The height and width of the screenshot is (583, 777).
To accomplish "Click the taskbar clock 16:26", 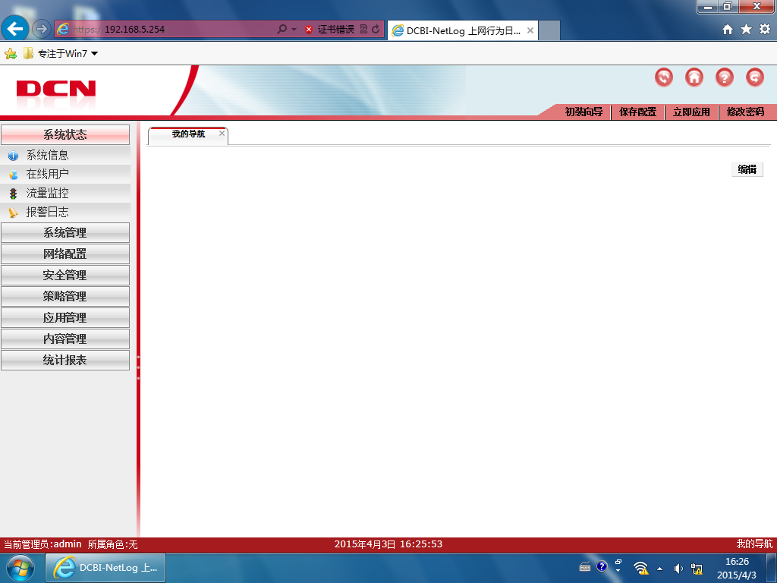I will [x=737, y=562].
